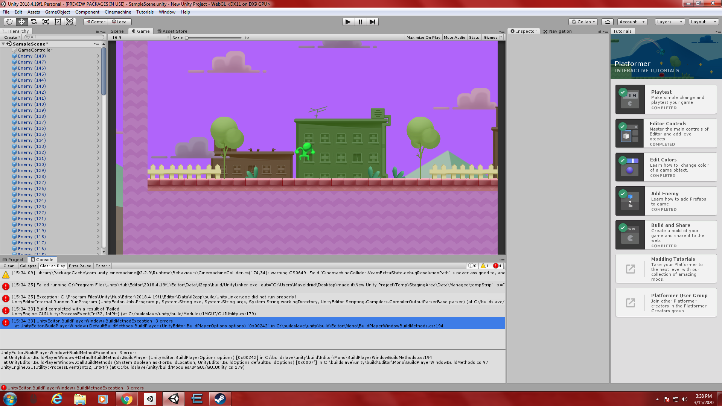Open the Hierarchy Create dropdown
The width and height of the screenshot is (722, 406).
(12, 38)
